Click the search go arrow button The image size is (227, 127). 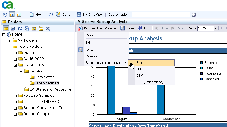194,14
